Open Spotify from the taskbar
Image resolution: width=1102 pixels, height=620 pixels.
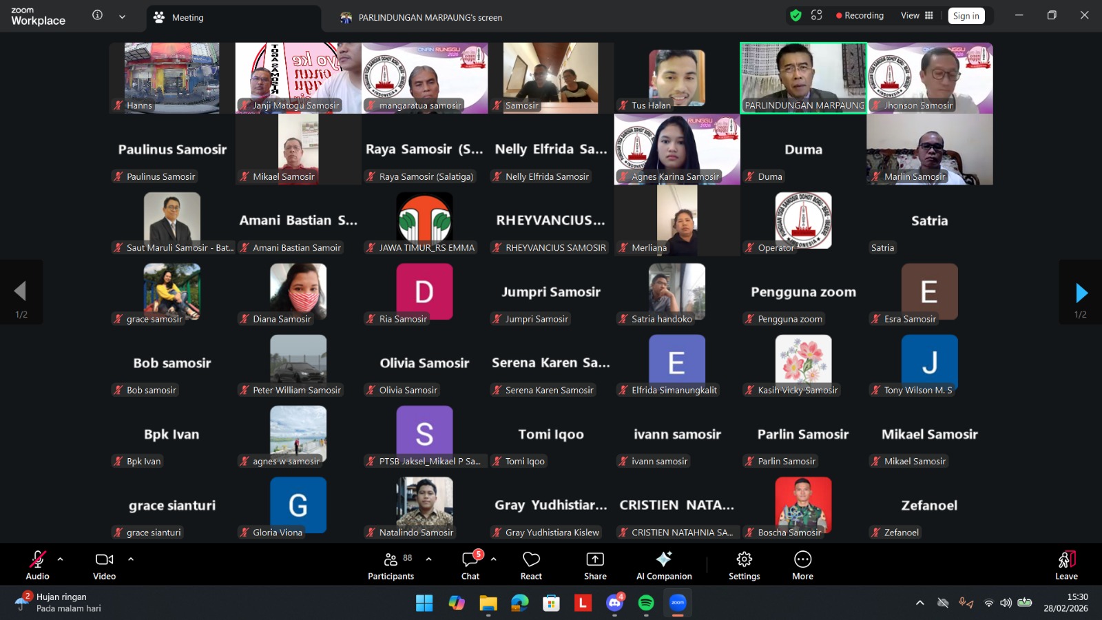pyautogui.click(x=646, y=603)
